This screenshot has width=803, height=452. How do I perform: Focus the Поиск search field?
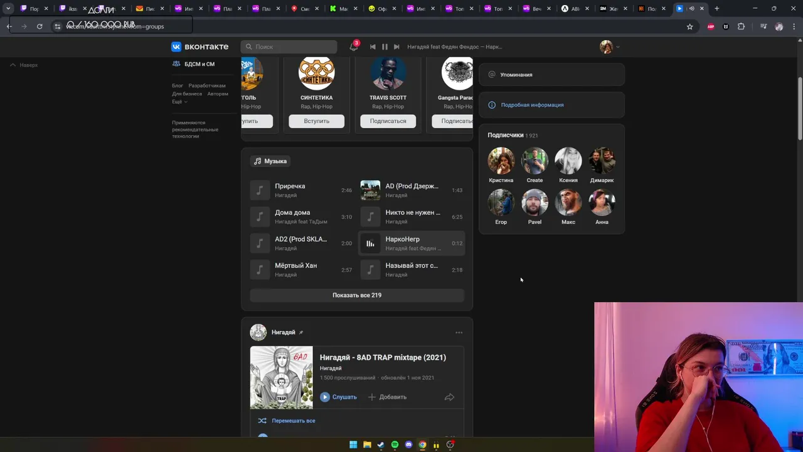click(x=289, y=46)
